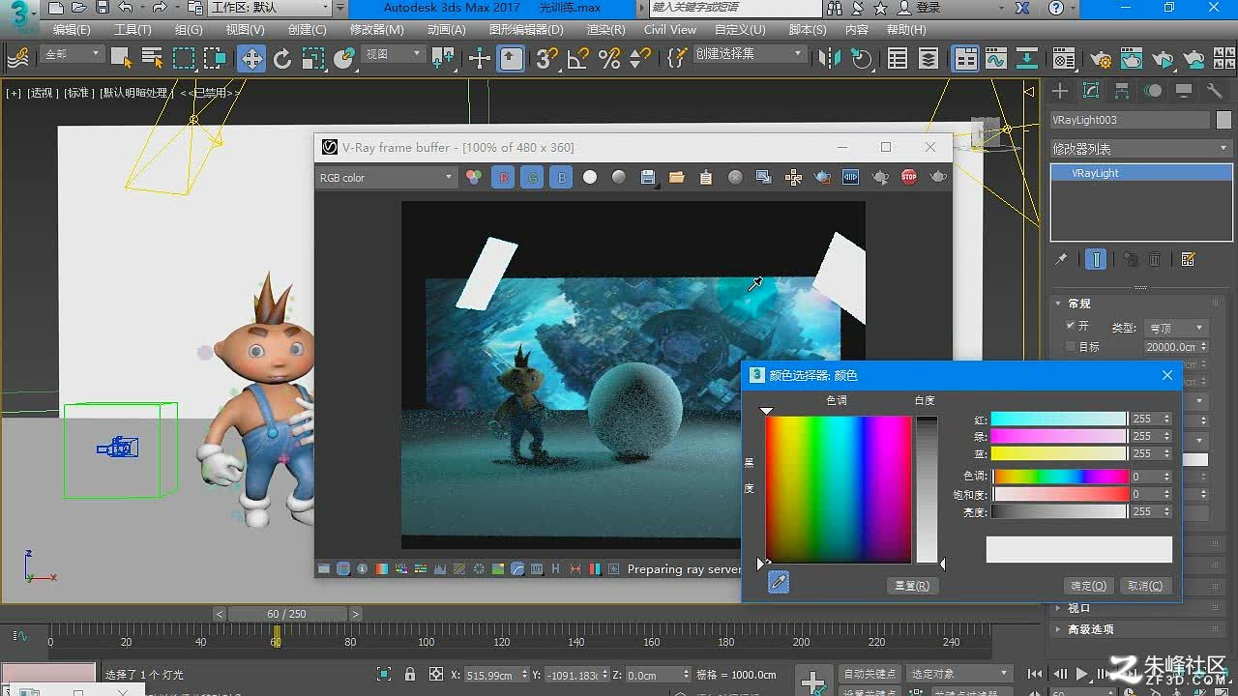Screen dimensions: 1238x696
Task: Play animation with the play button
Action: 1082,674
